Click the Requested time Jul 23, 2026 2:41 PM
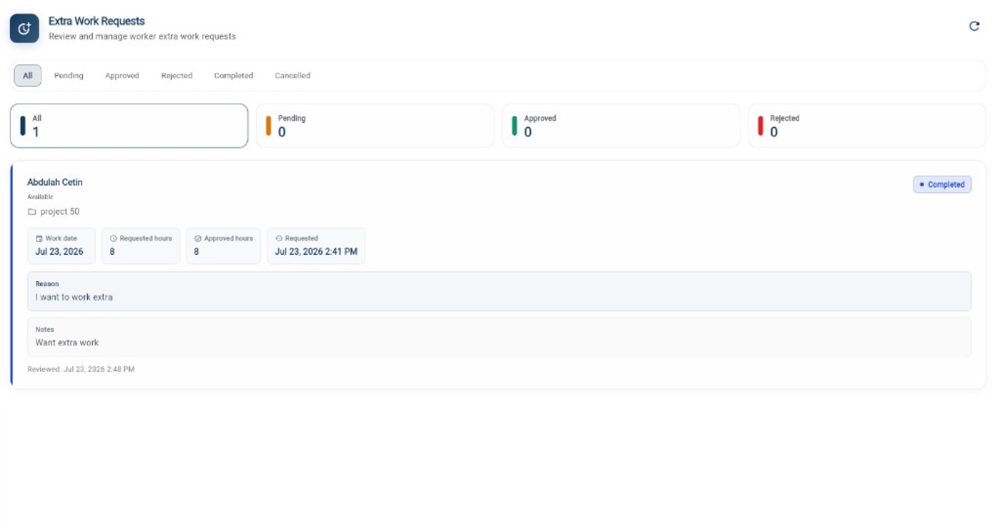This screenshot has width=1000, height=528. tap(316, 252)
